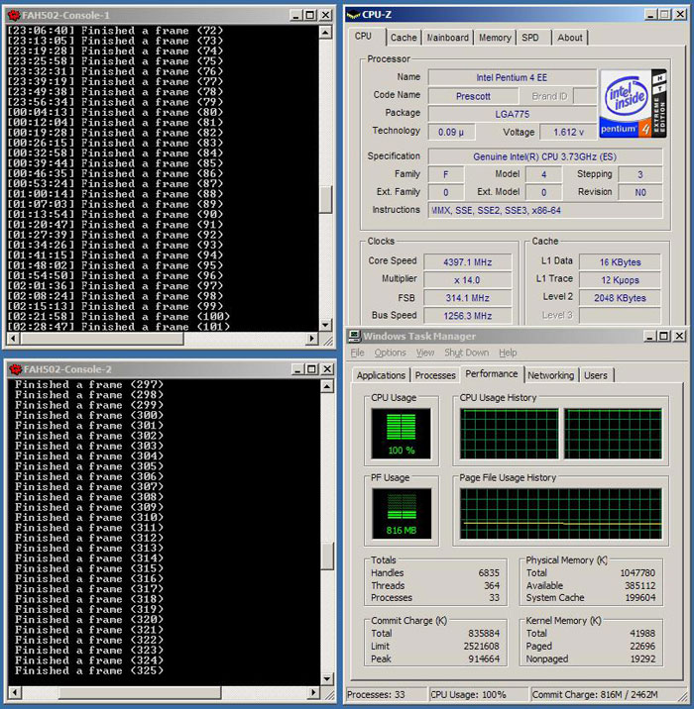The height and width of the screenshot is (709, 694).
Task: Click L1 Trace value '12 Kµops'
Action: tap(620, 280)
